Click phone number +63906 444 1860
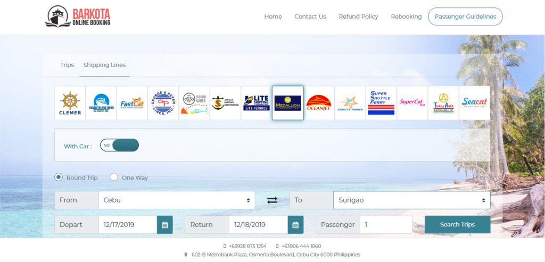The height and width of the screenshot is (262, 545). [301, 246]
